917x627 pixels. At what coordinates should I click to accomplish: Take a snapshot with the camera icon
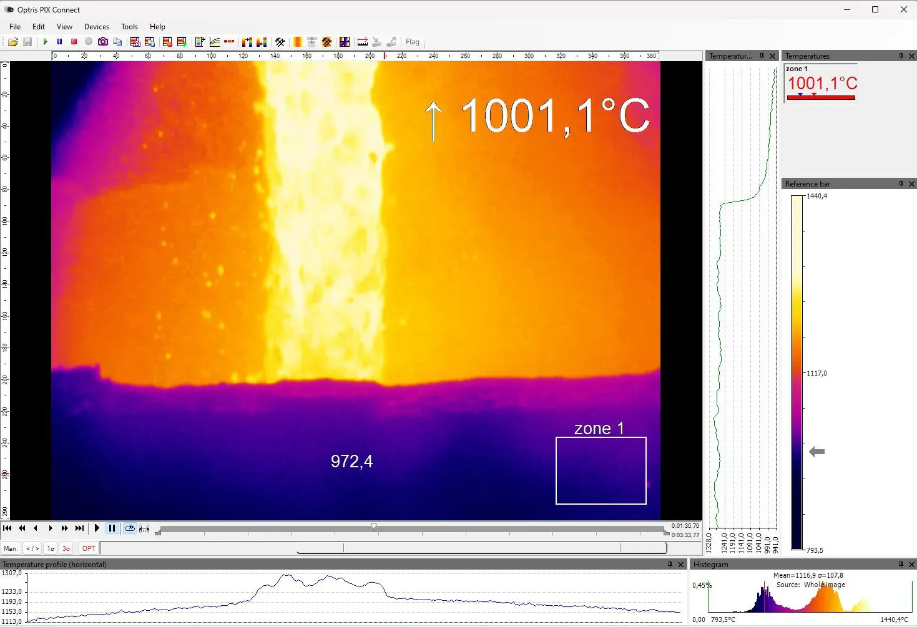pos(103,42)
